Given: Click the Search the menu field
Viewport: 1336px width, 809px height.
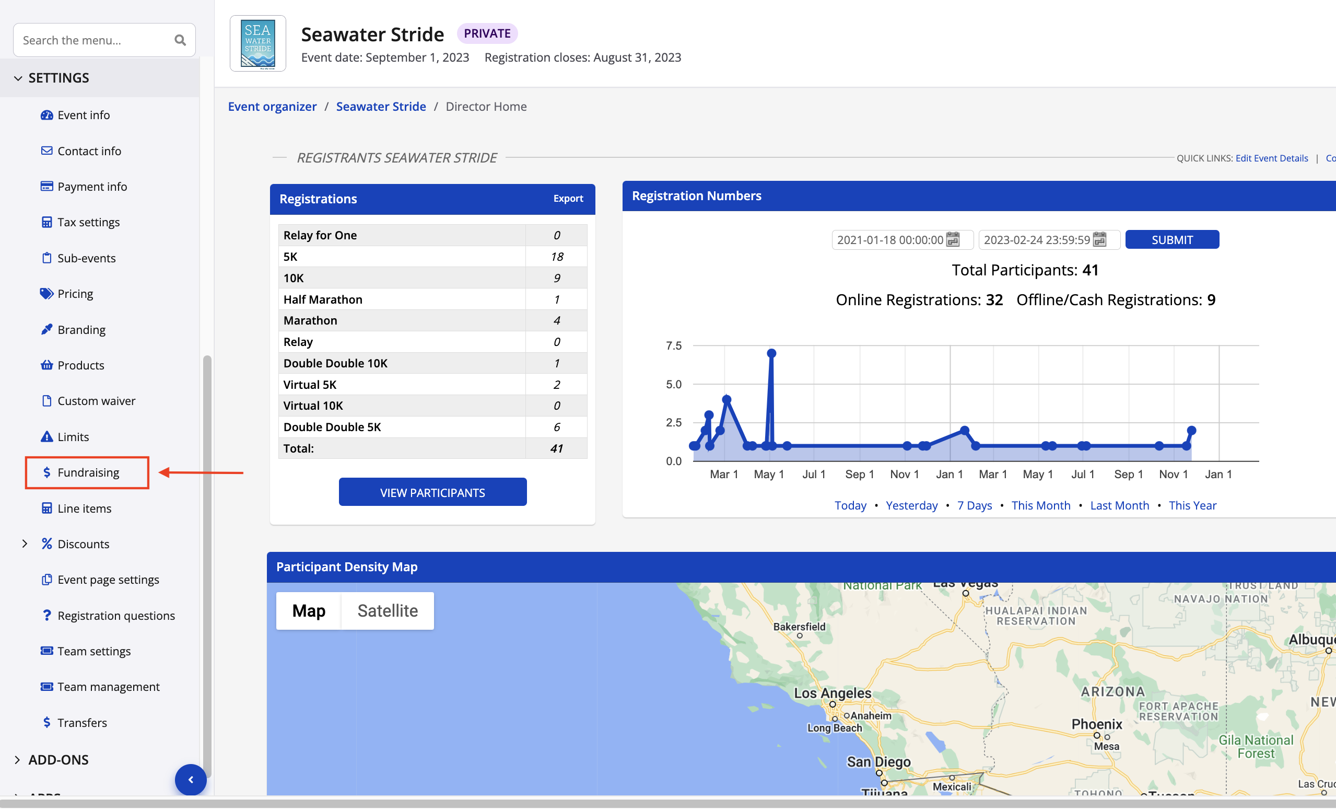Looking at the screenshot, I should (x=92, y=40).
